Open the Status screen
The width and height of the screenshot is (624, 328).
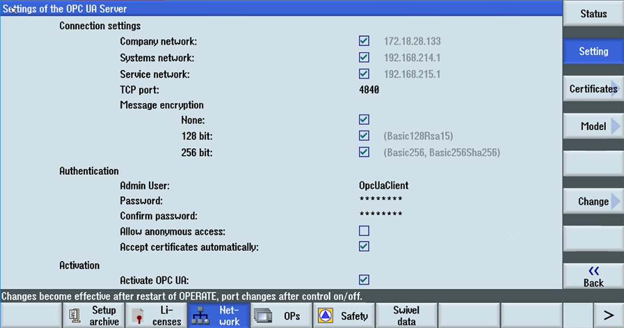coord(593,14)
